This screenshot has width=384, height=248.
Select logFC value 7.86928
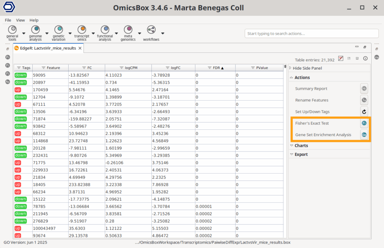pyautogui.click(x=173, y=184)
